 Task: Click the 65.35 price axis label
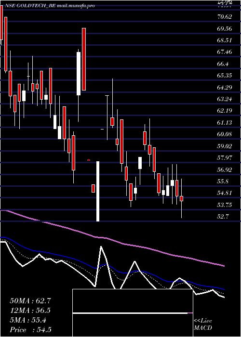pos(225,76)
